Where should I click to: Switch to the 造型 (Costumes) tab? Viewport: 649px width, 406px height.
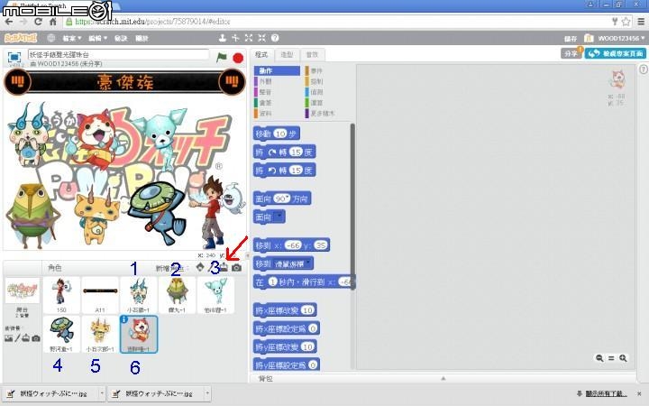(x=287, y=55)
